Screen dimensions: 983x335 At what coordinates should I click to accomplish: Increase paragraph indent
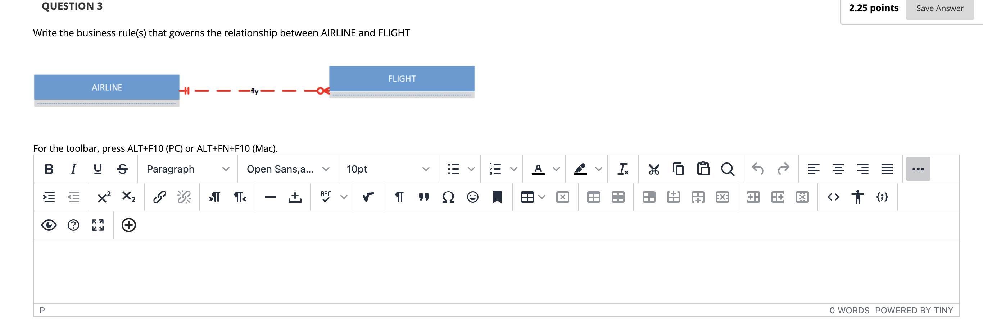click(49, 197)
